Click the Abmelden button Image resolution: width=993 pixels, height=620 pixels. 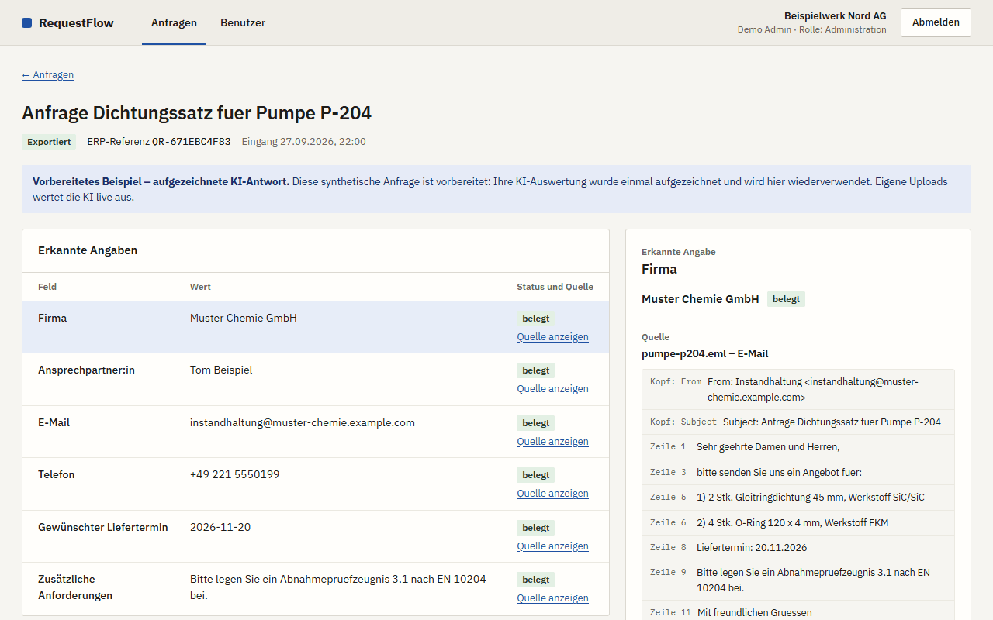(936, 22)
